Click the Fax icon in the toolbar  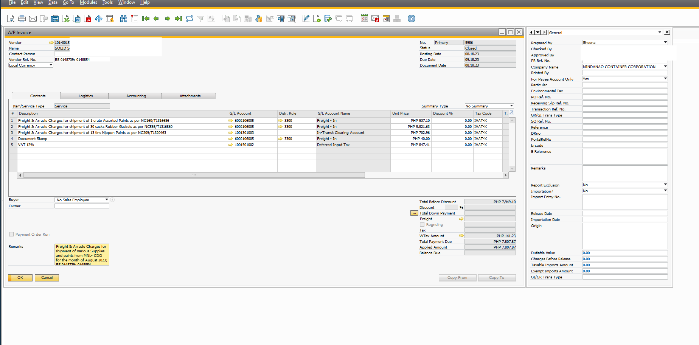55,19
